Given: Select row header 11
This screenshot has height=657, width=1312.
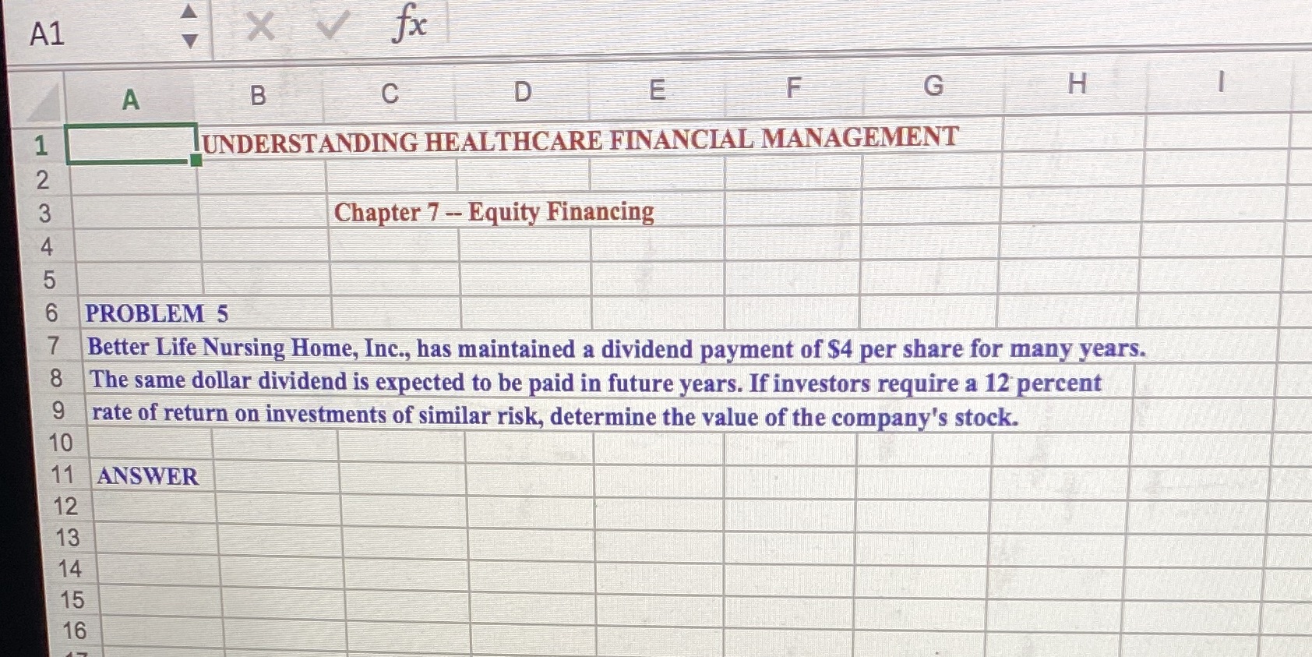Looking at the screenshot, I should click(66, 474).
